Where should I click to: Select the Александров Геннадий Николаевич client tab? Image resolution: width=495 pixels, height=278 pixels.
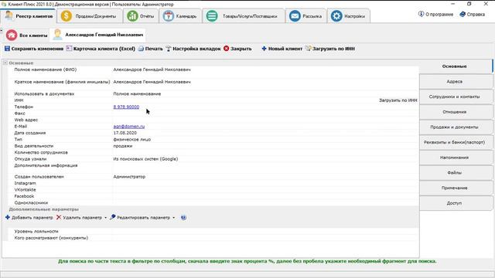click(x=98, y=35)
